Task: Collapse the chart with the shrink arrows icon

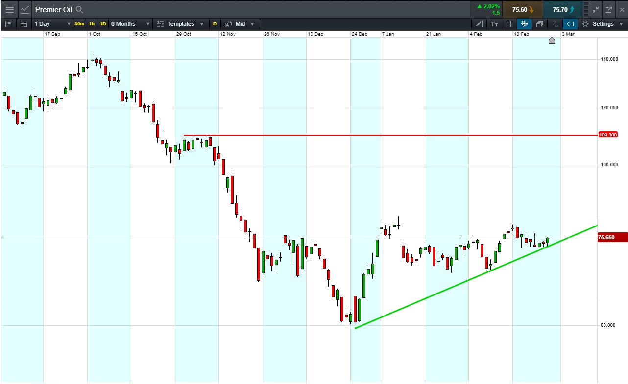Action: pos(596,9)
